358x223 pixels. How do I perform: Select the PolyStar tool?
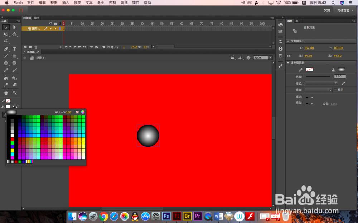click(x=14, y=63)
